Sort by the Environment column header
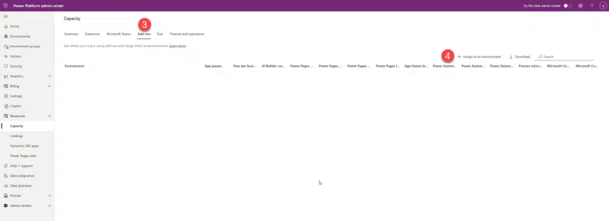The width and height of the screenshot is (609, 221). coord(74,66)
